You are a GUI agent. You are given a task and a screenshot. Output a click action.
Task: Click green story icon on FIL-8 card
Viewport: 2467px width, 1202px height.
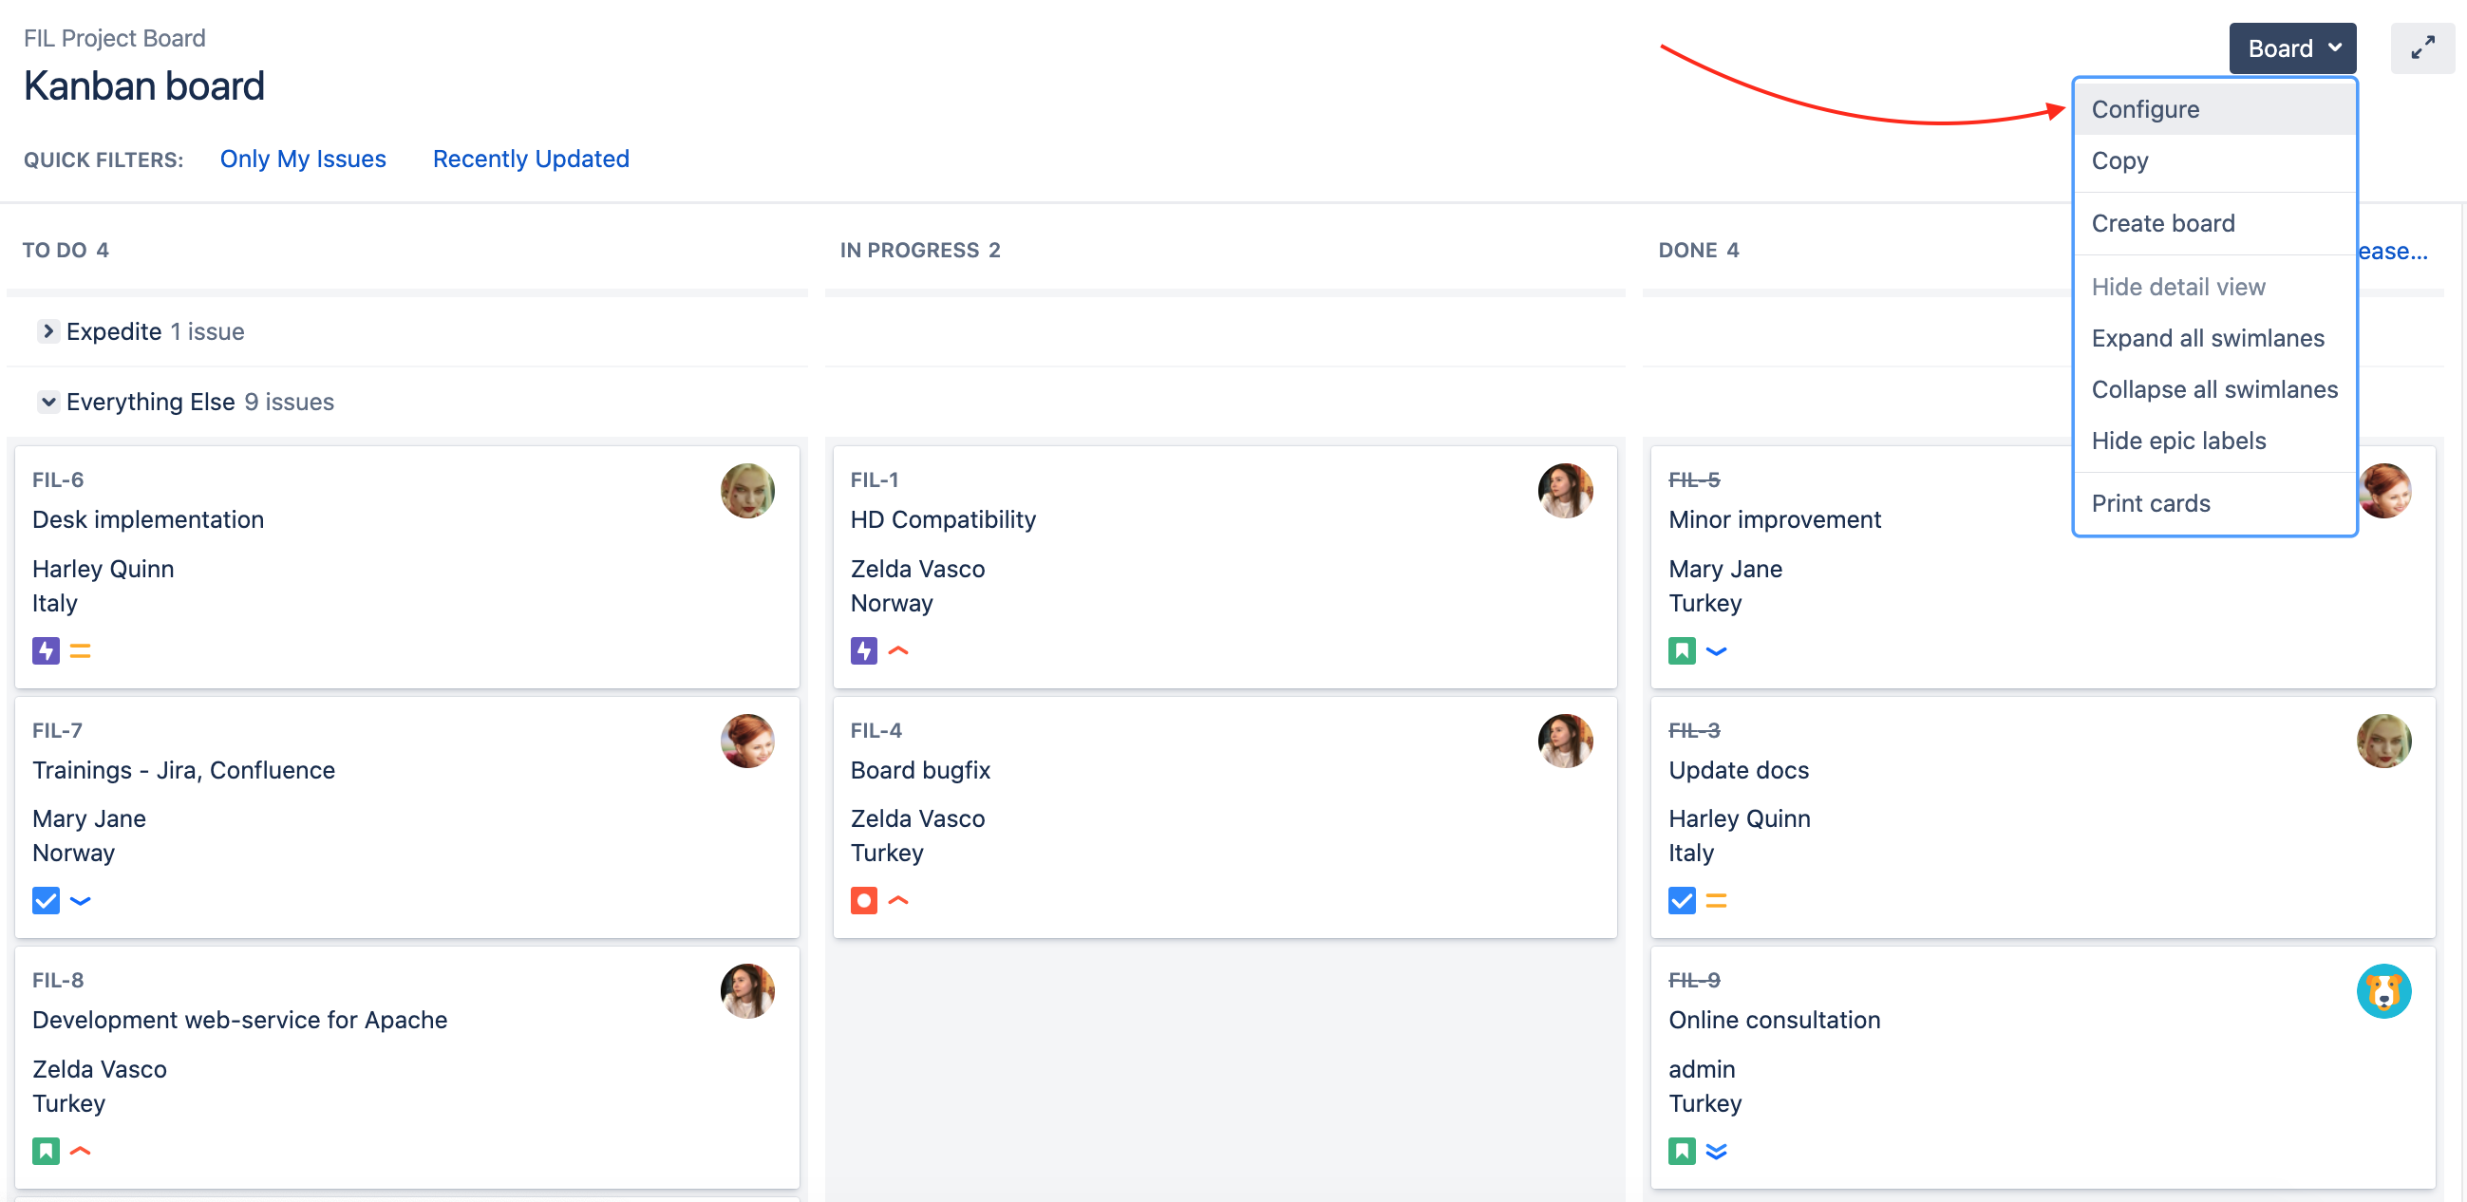[46, 1151]
